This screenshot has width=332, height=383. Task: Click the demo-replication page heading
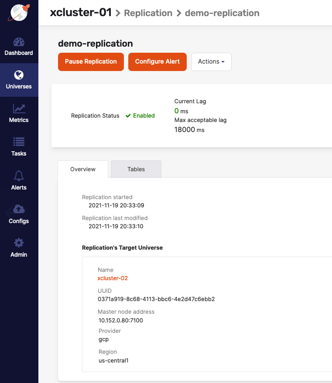[95, 44]
